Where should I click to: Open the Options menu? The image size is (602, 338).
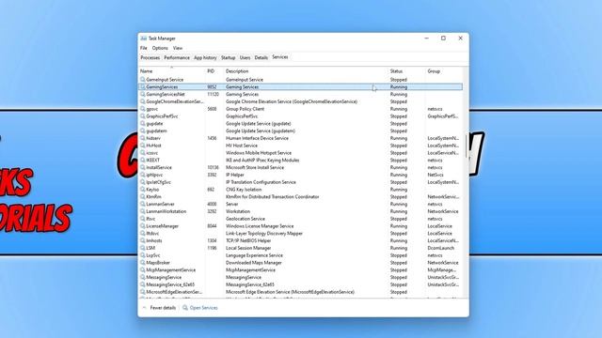click(160, 48)
